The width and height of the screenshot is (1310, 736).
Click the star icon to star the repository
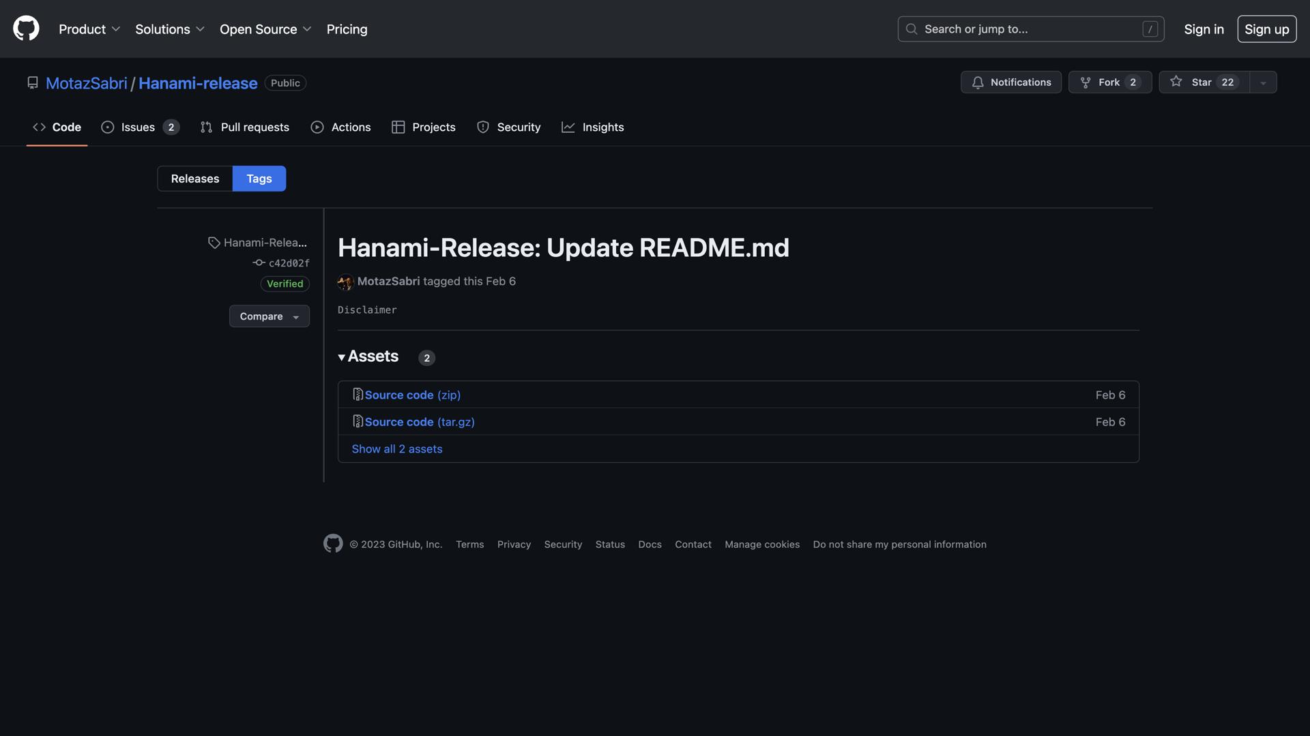[x=1176, y=82]
